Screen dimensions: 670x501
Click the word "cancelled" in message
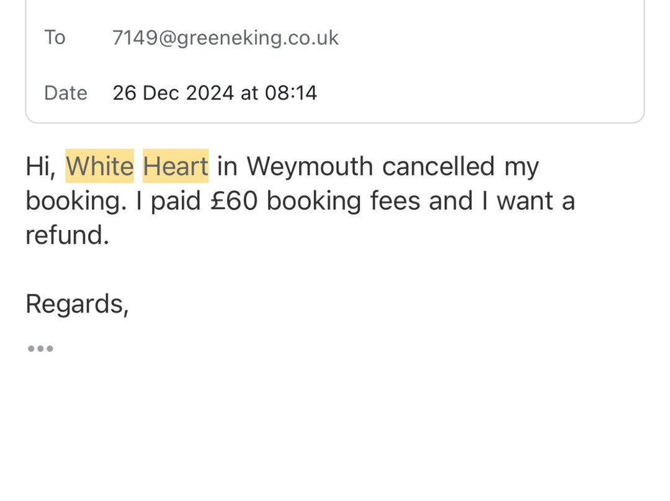[438, 166]
